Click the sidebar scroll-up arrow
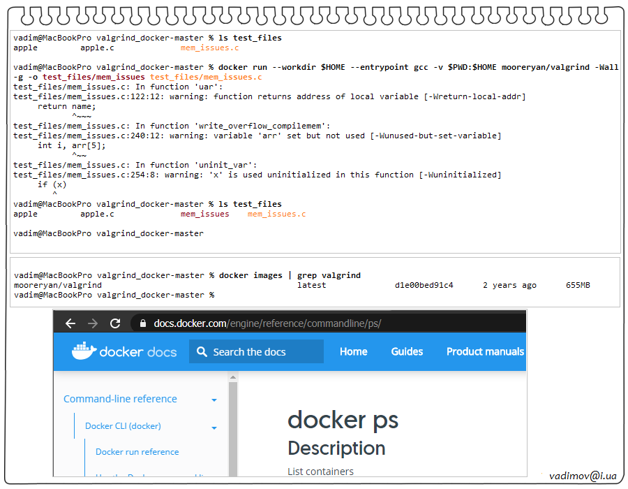The image size is (628, 489). coord(233,377)
